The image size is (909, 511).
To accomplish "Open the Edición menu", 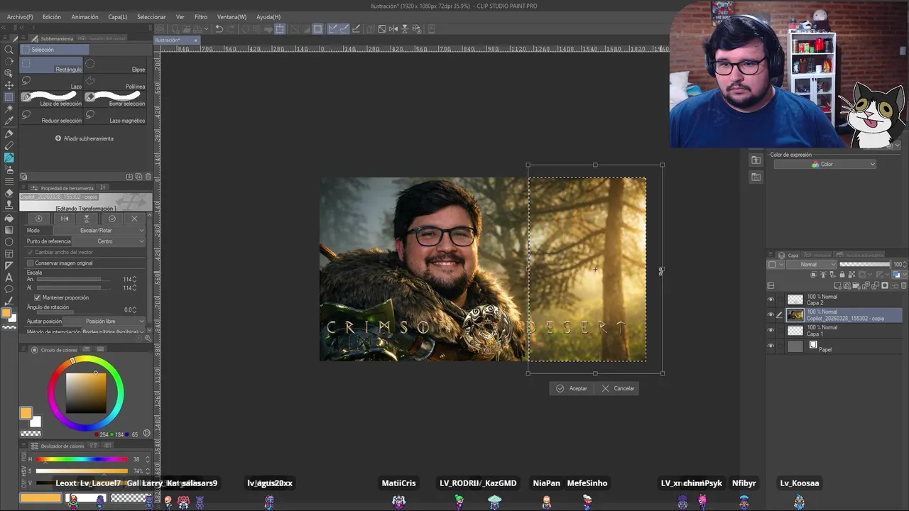I will (x=52, y=17).
